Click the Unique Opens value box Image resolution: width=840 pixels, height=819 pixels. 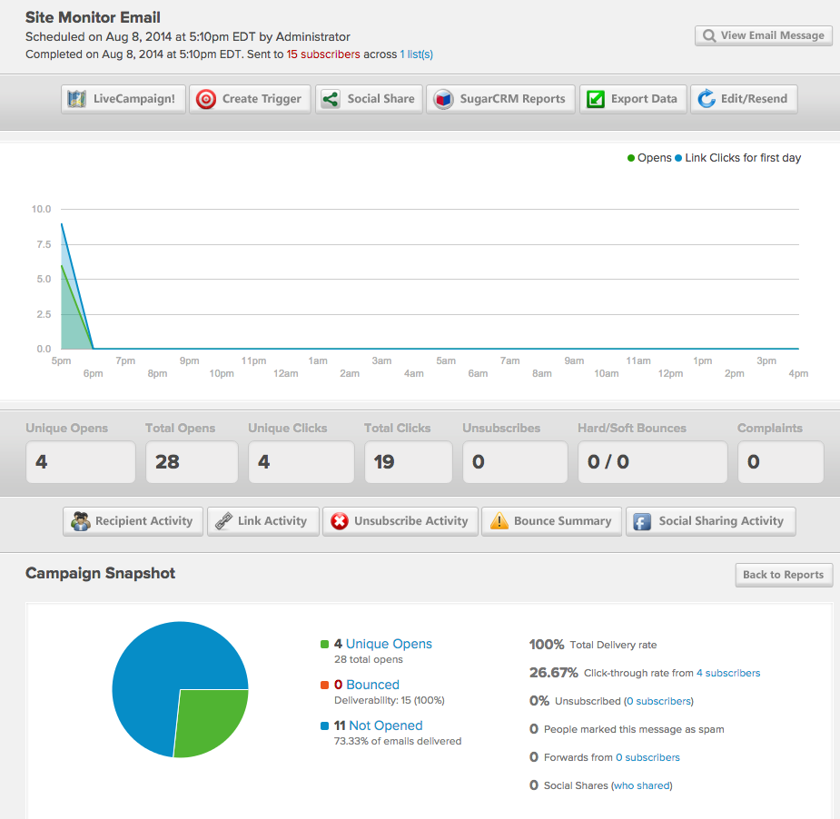coord(80,462)
